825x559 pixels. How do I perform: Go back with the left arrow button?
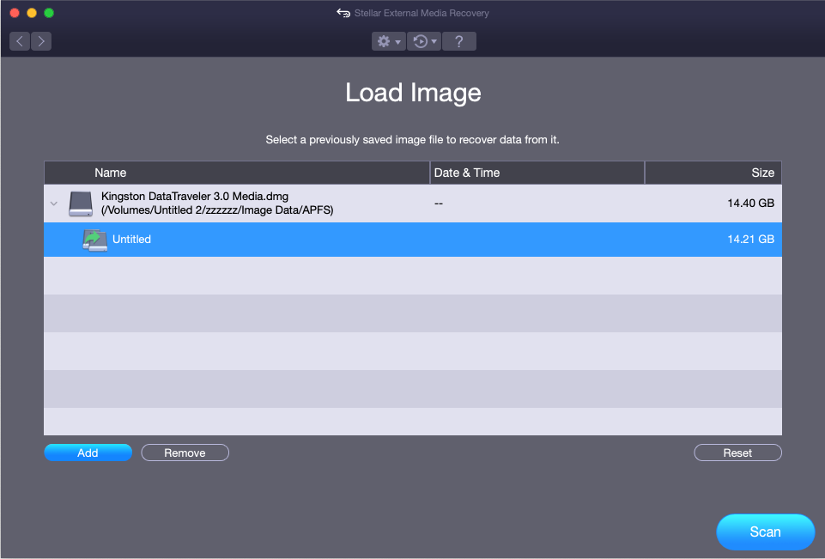[20, 41]
